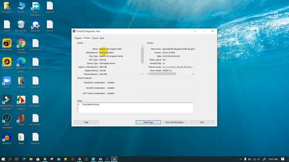This screenshot has height=162, width=289.
Task: Click inside the Notes text box
Action: tap(135, 108)
